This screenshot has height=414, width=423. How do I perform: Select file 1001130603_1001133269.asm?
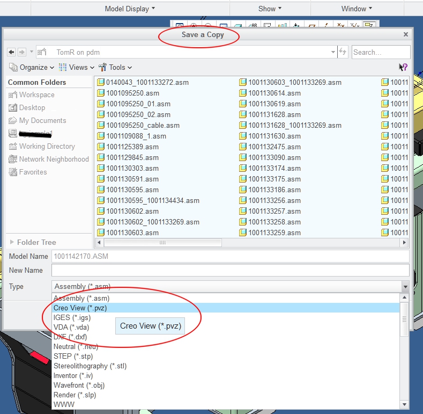[290, 82]
